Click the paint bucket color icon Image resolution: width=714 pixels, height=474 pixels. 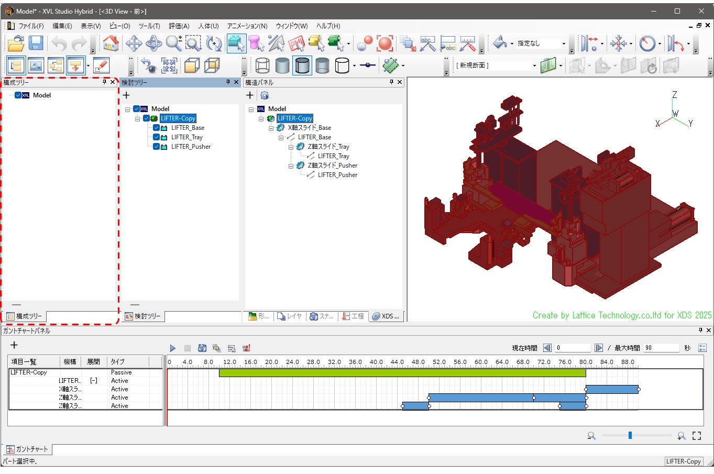click(x=500, y=43)
